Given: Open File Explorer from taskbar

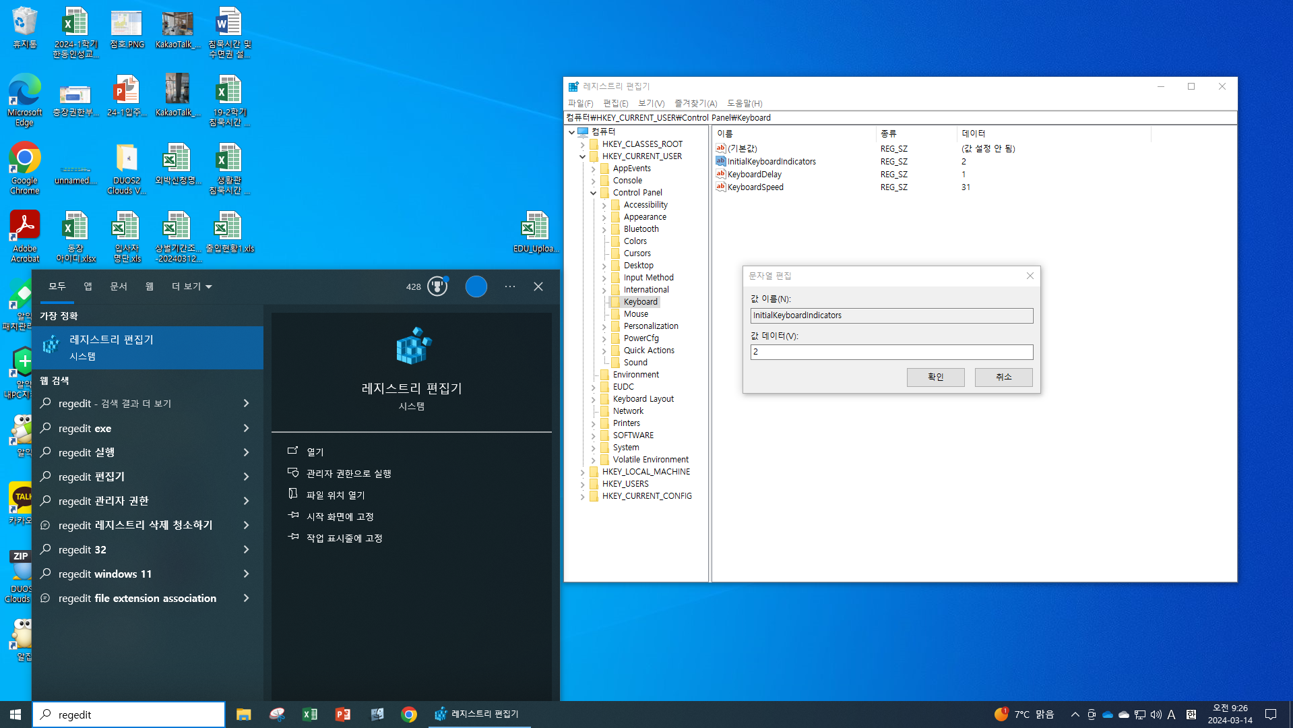Looking at the screenshot, I should (243, 715).
